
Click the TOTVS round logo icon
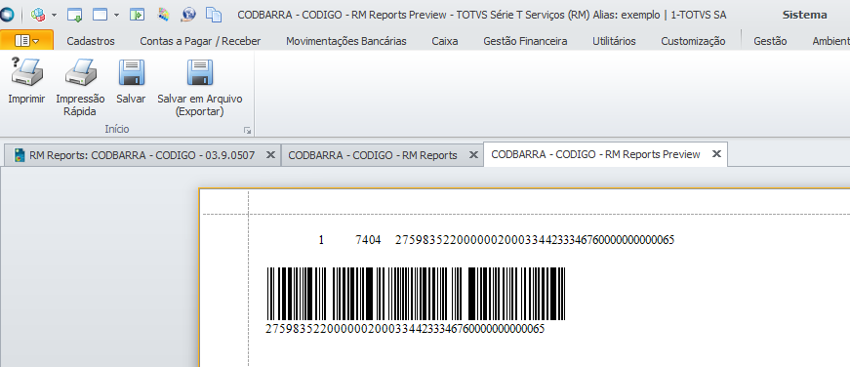pos(6,15)
